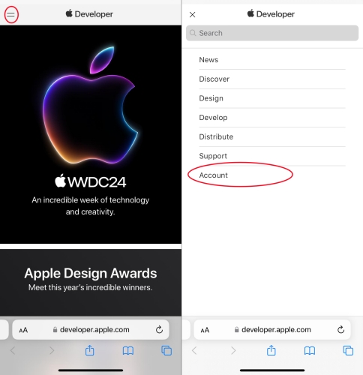Show tabs overview icon on right screen
Screen dimensions: 363x375
pyautogui.click(x=348, y=350)
